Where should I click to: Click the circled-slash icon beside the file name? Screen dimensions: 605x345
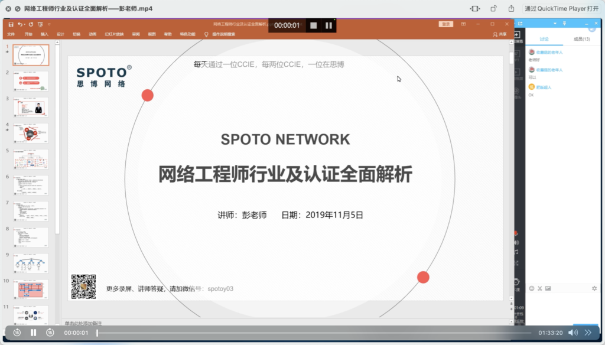coord(18,8)
